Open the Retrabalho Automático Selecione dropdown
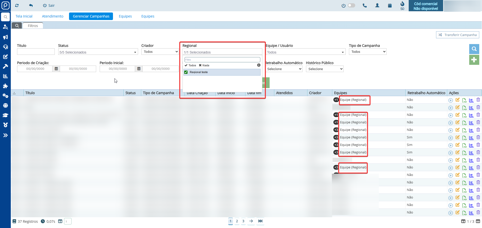 284,69
